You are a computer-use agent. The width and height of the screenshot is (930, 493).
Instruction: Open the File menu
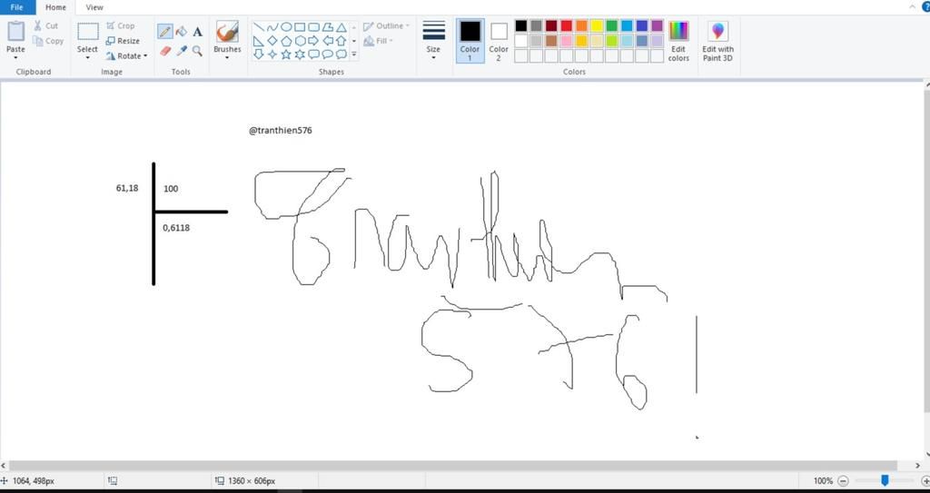tap(16, 7)
